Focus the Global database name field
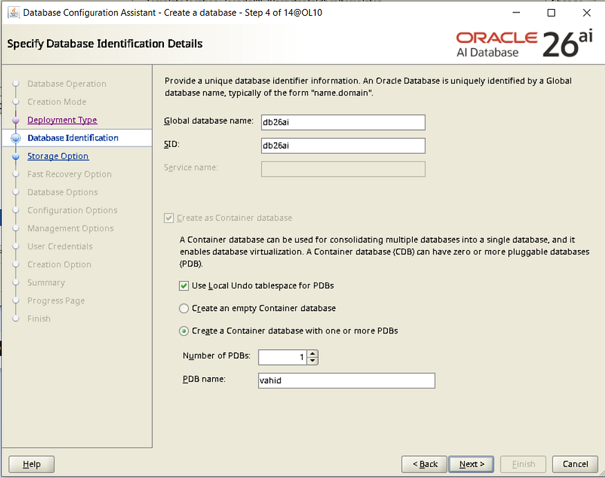The image size is (605, 478). (x=343, y=122)
